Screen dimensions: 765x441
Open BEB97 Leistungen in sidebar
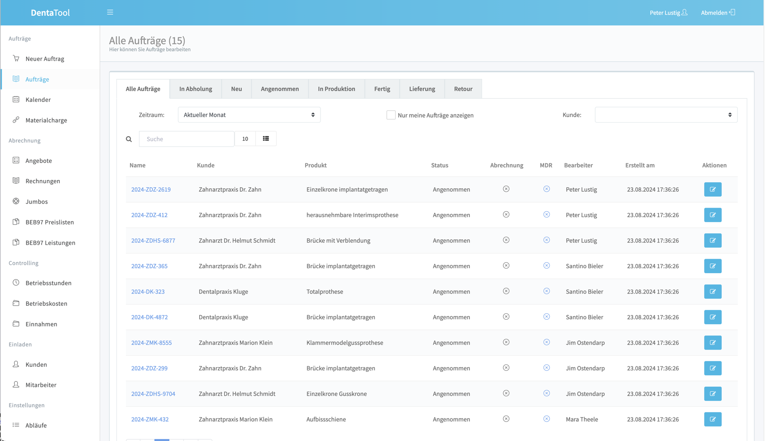point(50,242)
